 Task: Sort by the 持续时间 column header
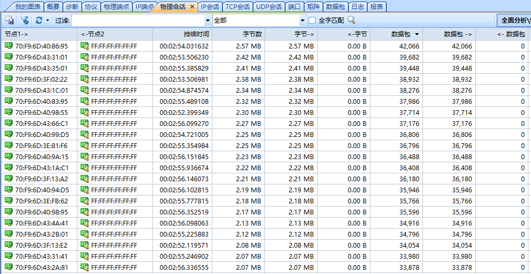182,34
